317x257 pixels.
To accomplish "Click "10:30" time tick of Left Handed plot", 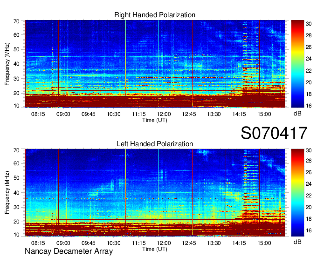I will (114, 243).
